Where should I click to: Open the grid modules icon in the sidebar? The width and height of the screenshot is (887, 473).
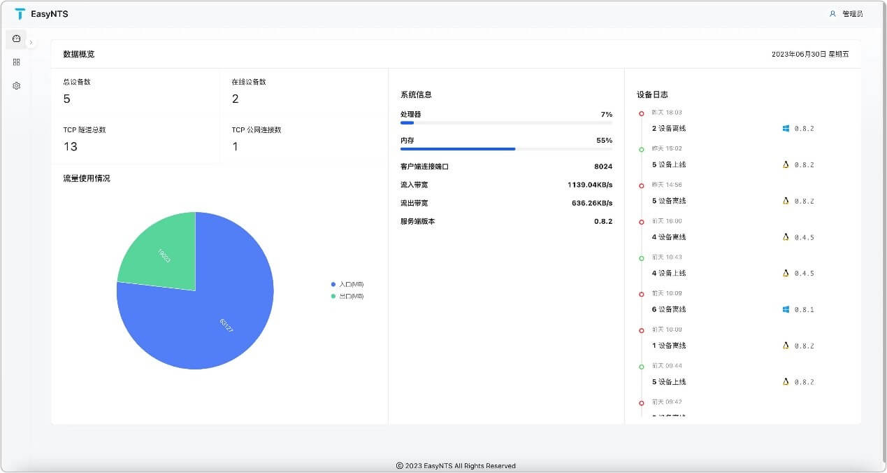click(x=16, y=62)
